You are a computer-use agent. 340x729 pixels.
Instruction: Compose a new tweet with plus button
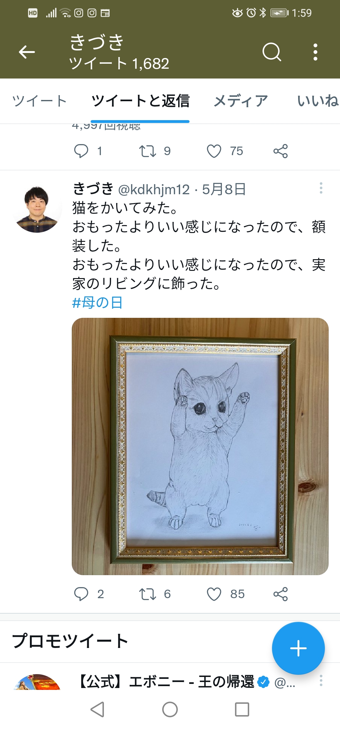pyautogui.click(x=298, y=648)
